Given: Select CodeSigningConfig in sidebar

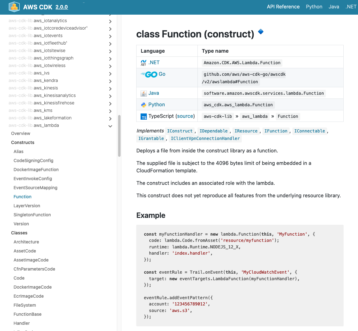Looking at the screenshot, I should 33,161.
